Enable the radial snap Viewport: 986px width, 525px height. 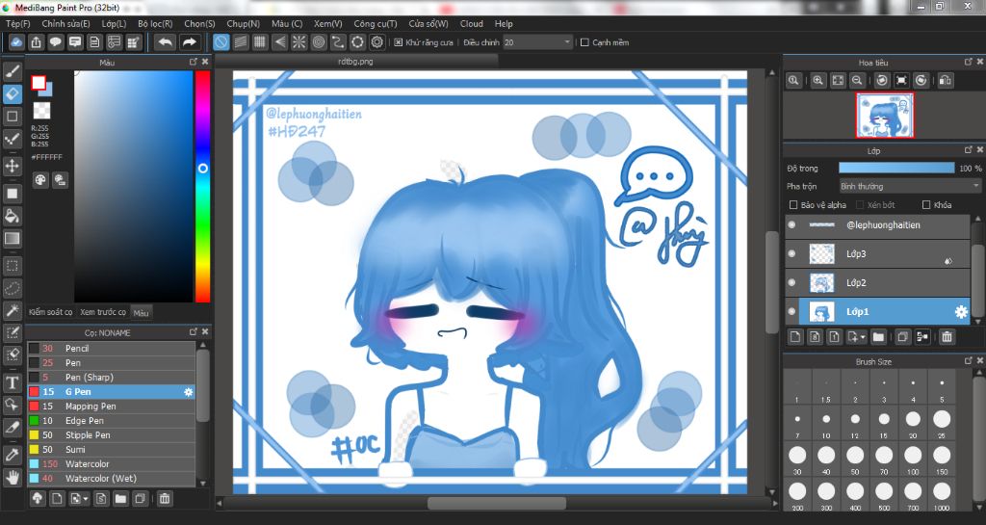tap(299, 42)
